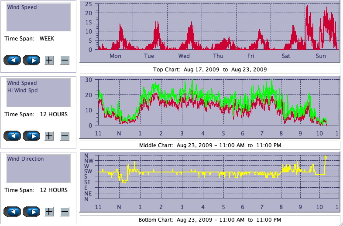343x226 pixels.
Task: Decrease the middle chart time span with minus
Action: [65, 136]
